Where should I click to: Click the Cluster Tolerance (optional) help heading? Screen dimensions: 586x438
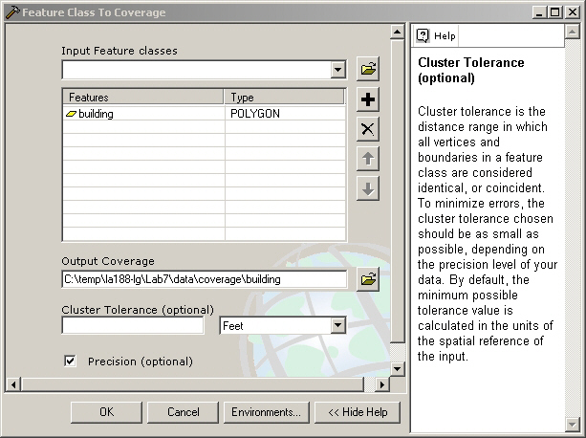point(471,70)
